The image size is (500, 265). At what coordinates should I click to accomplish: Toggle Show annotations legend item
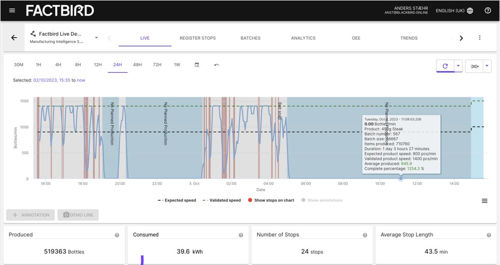click(x=322, y=200)
